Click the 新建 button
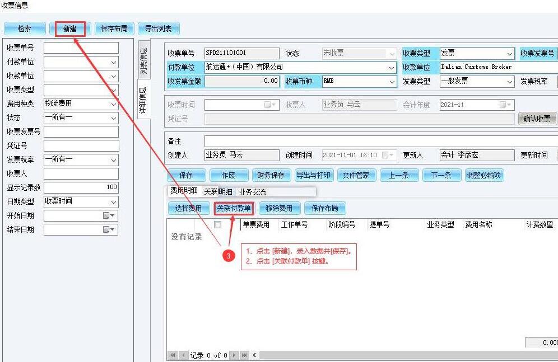Screen dimensions: 558x362 pyautogui.click(x=70, y=29)
